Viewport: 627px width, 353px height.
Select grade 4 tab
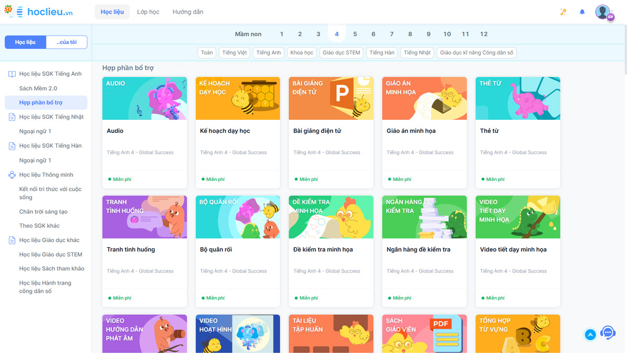(336, 34)
